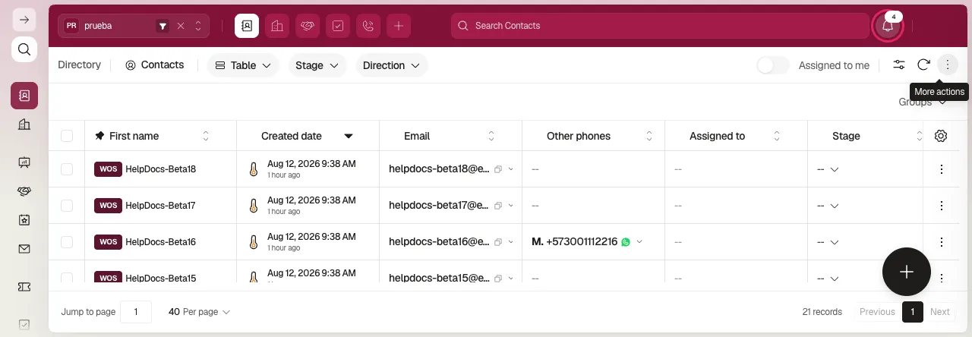This screenshot has width=972, height=337.
Task: Open the magnifier search in the left sidebar
Action: pyautogui.click(x=24, y=50)
